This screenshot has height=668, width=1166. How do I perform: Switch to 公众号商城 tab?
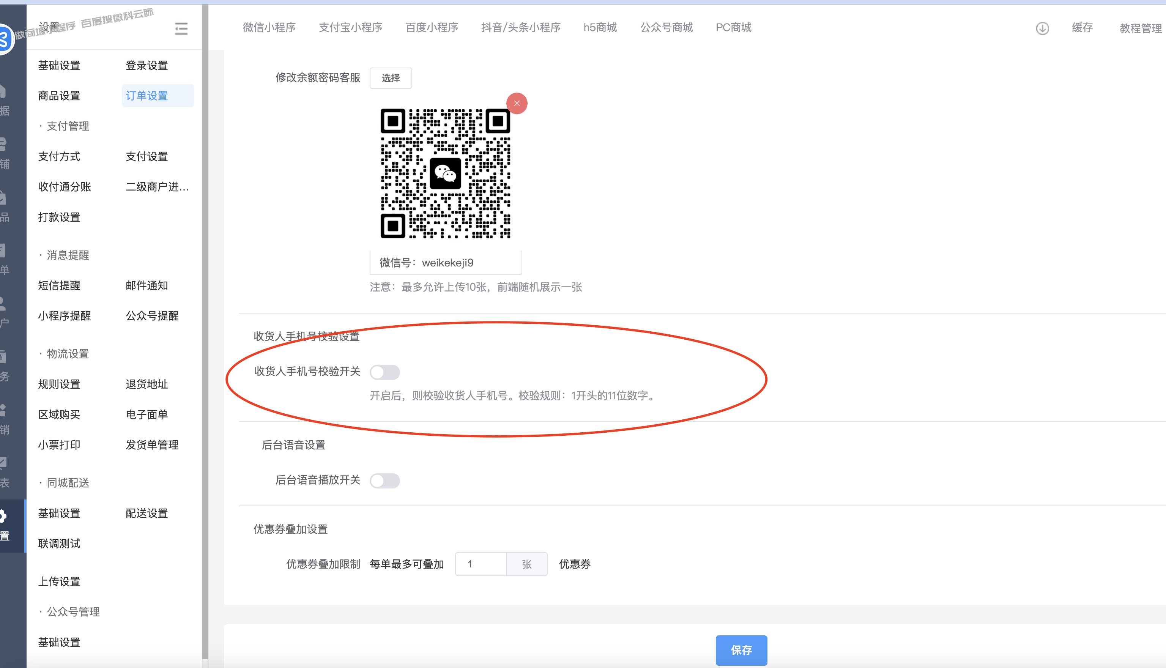667,28
